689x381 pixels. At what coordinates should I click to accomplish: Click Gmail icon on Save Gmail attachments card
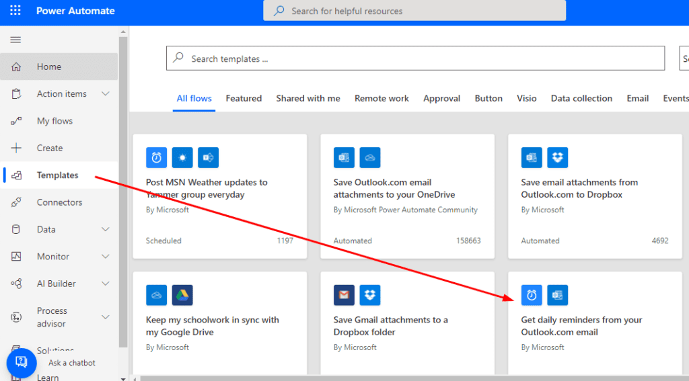344,295
